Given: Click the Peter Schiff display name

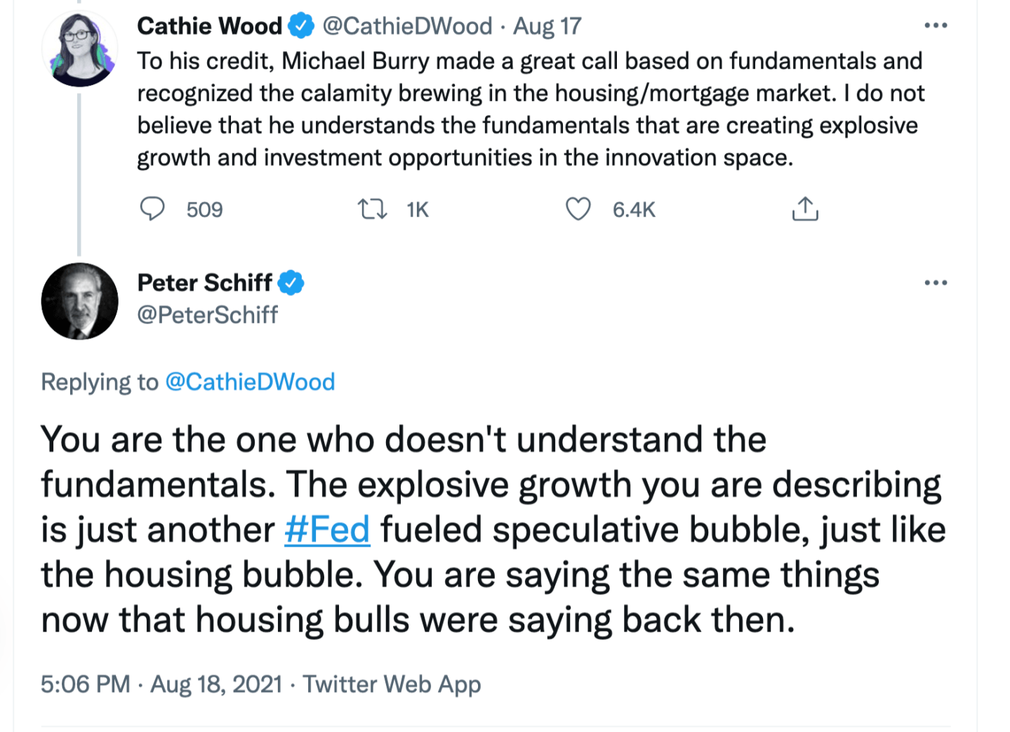Looking at the screenshot, I should click(x=204, y=283).
